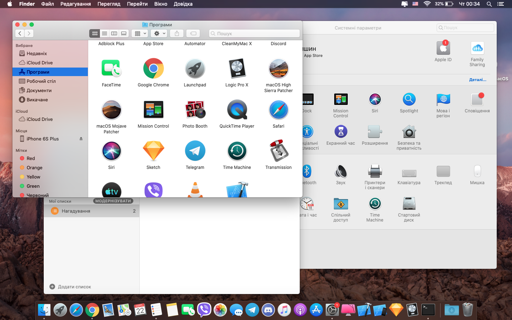Image resolution: width=512 pixels, height=320 pixels.
Task: Open Спільний доступ preferences pane
Action: click(341, 204)
